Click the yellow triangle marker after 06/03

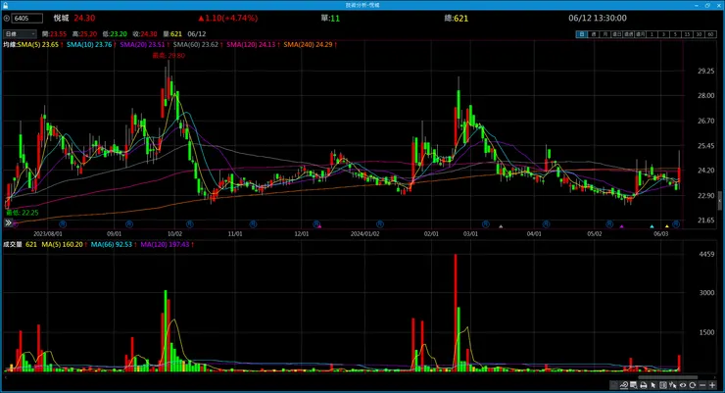[x=667, y=226]
